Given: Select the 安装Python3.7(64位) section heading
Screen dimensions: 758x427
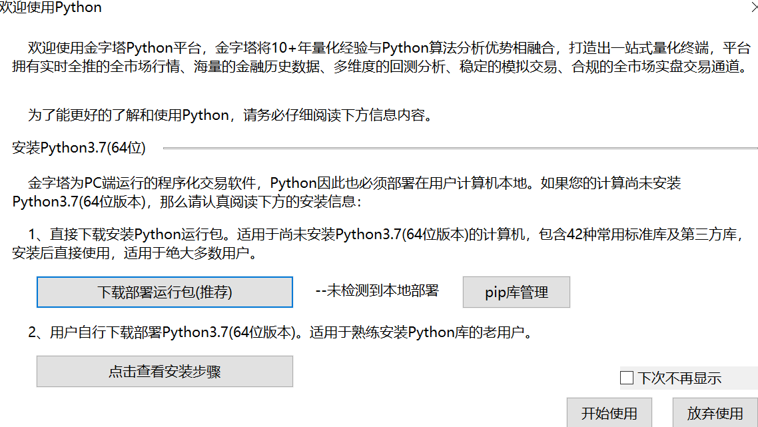Looking at the screenshot, I should click(x=79, y=147).
